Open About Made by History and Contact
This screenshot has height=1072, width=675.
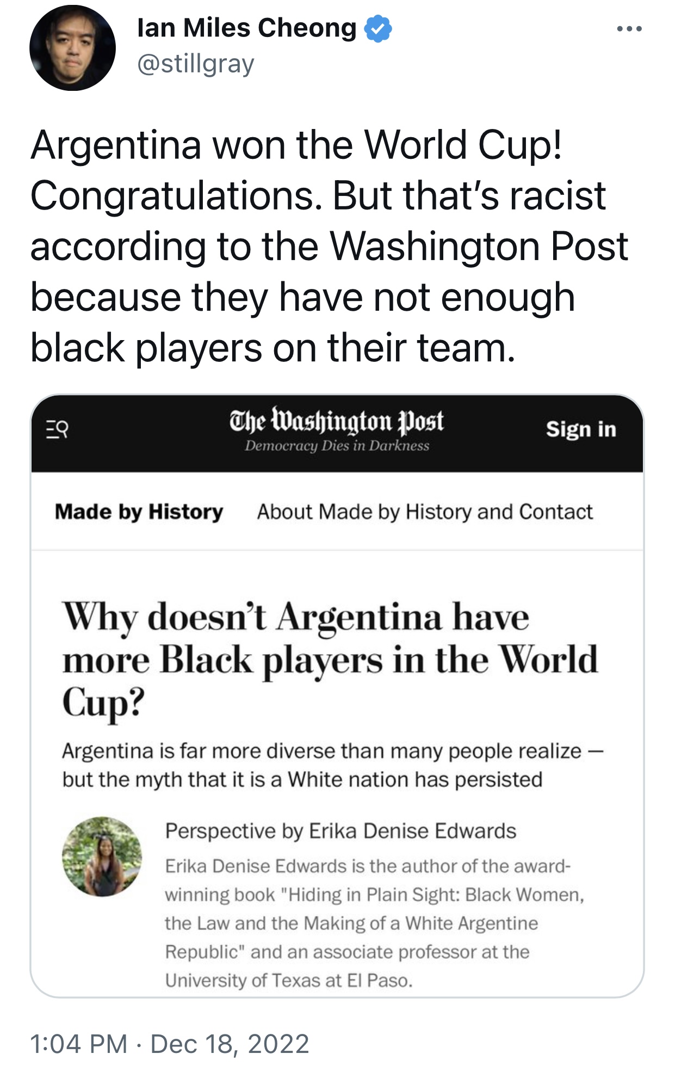[x=424, y=512]
